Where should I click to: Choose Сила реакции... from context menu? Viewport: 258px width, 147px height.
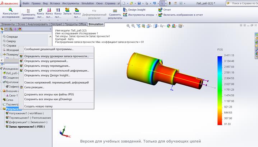pyautogui.click(x=56, y=87)
